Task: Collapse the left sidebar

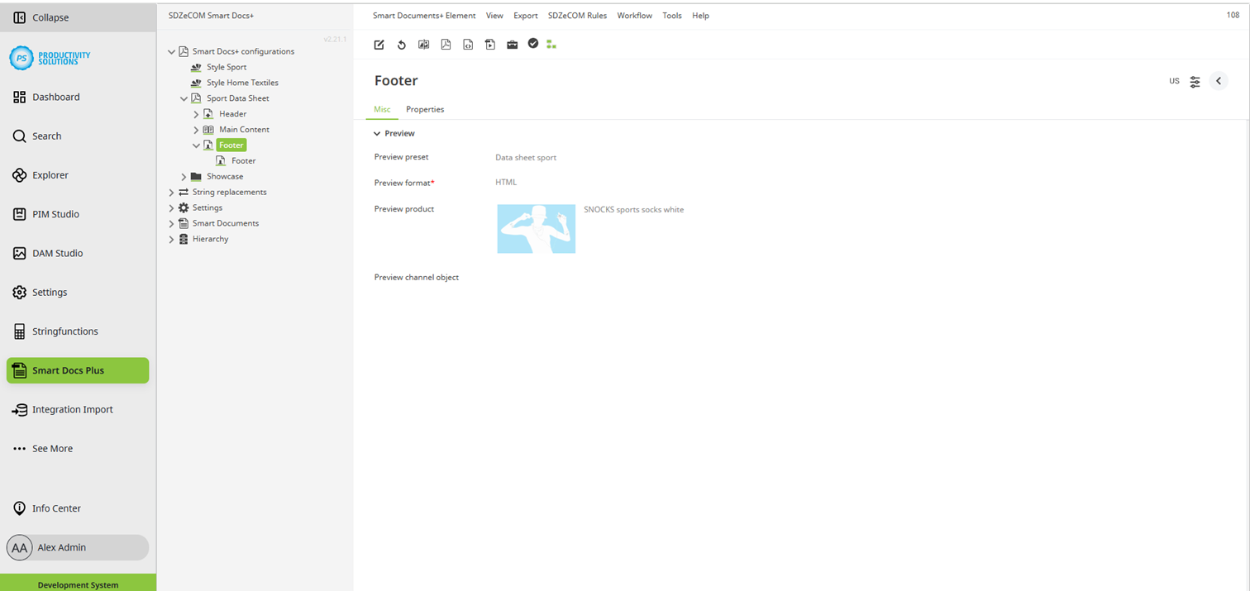Action: 78,17
